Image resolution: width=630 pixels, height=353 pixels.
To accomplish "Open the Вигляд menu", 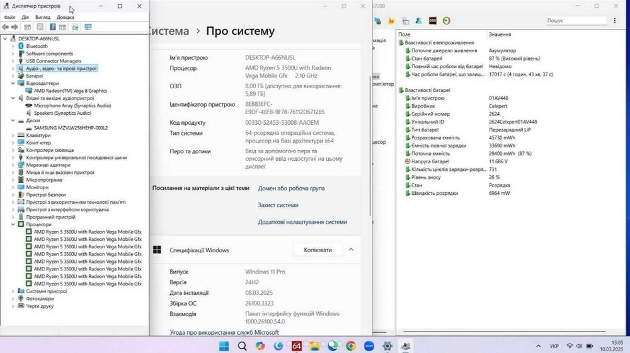I will pyautogui.click(x=43, y=17).
